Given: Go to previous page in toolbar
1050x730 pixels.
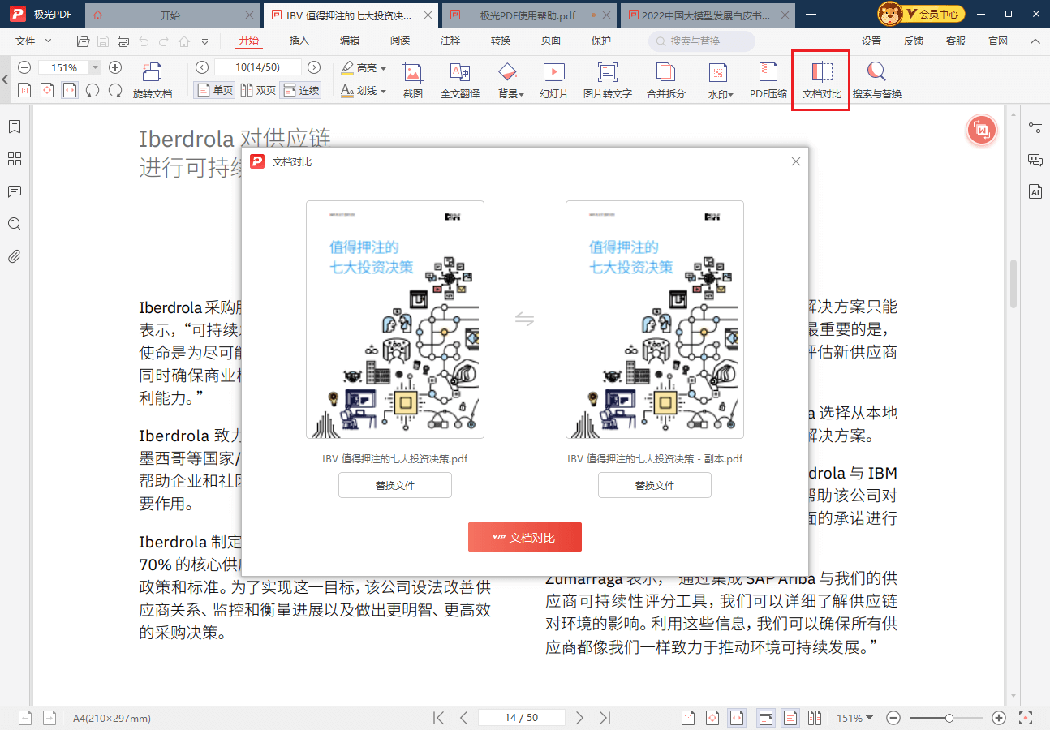Looking at the screenshot, I should [202, 68].
